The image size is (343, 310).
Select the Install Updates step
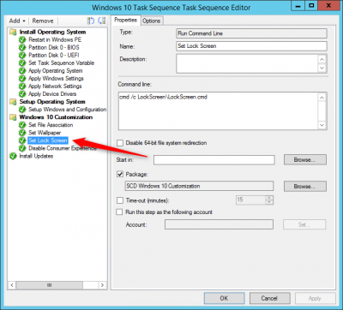pyautogui.click(x=36, y=156)
